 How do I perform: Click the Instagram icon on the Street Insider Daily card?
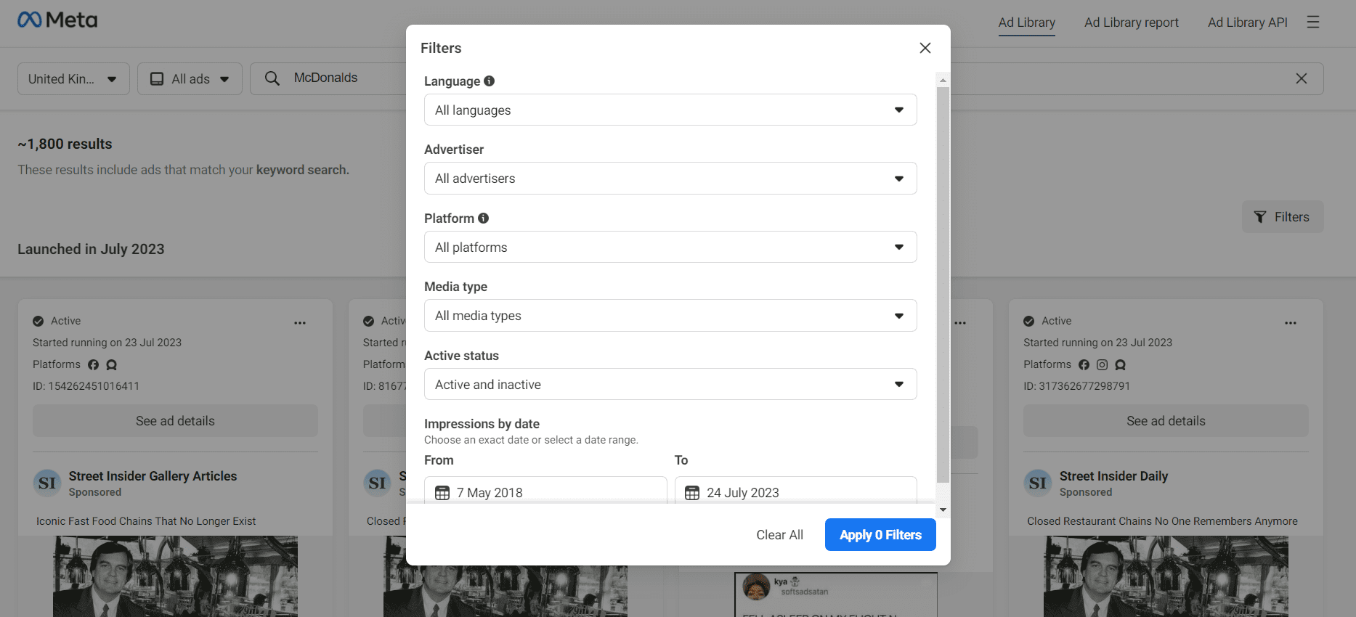tap(1102, 364)
